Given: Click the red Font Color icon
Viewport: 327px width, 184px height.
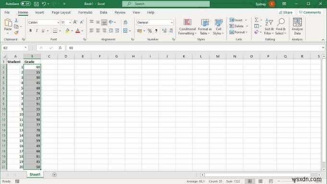Looking at the screenshot, I should [78, 31].
